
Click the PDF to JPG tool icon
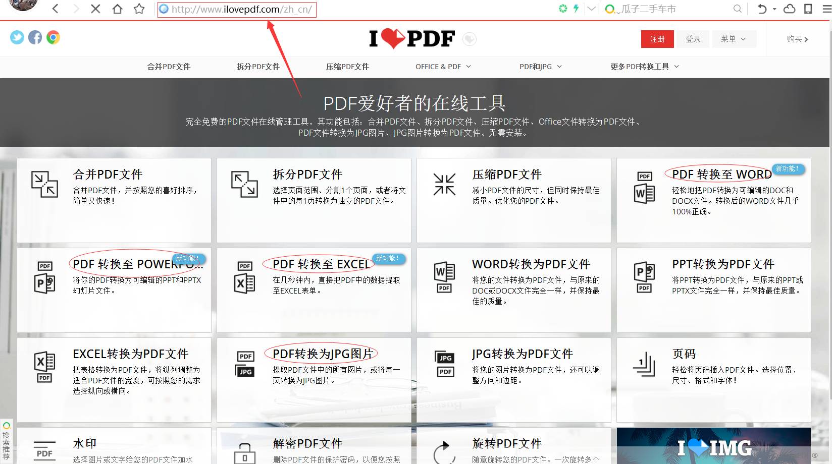click(245, 364)
